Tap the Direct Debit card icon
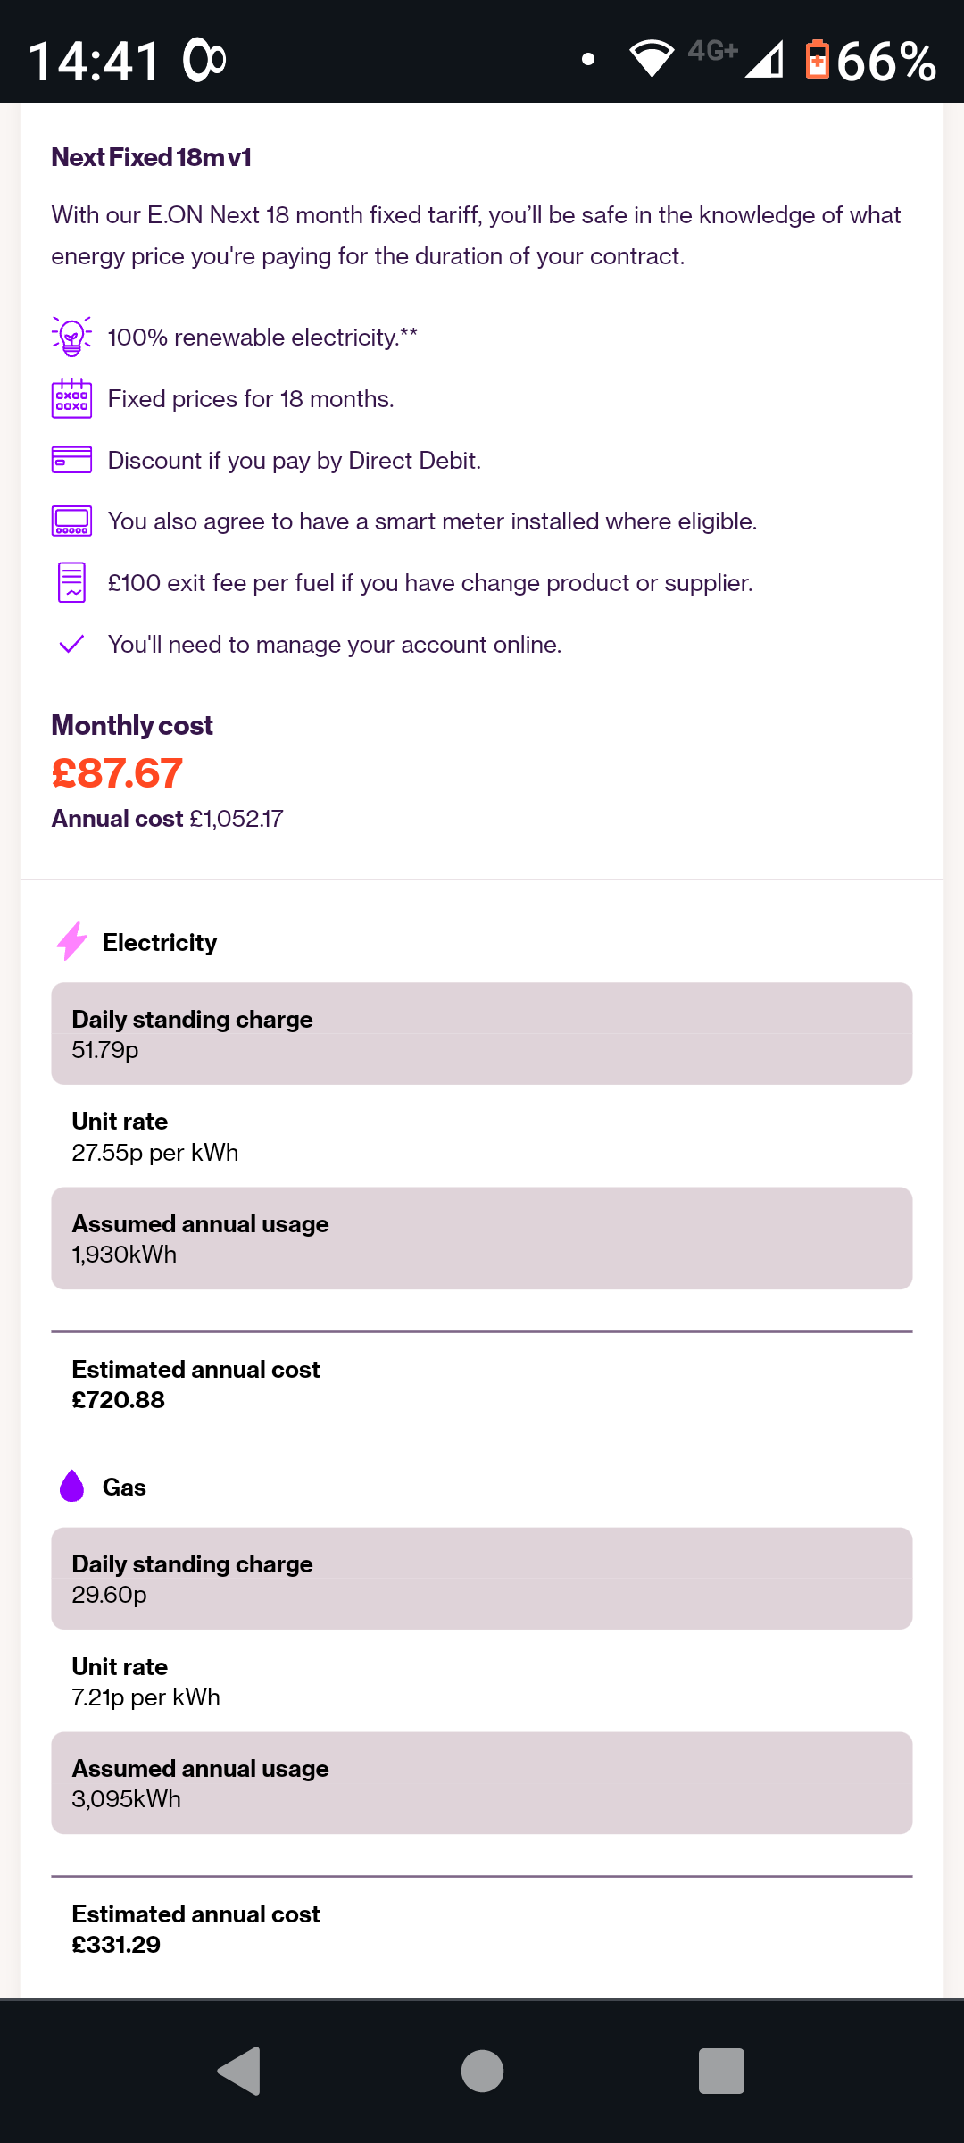This screenshot has width=964, height=2143. (71, 460)
